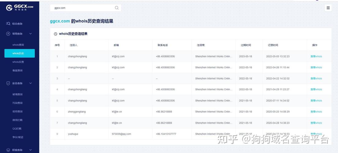This screenshot has width=338, height=153.
Task: Click record time 2022-04-22 14:32:02
Action: click(278, 79)
